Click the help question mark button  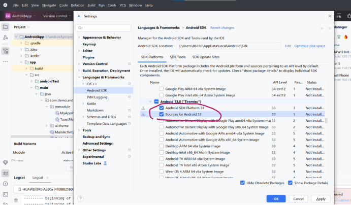(80, 198)
